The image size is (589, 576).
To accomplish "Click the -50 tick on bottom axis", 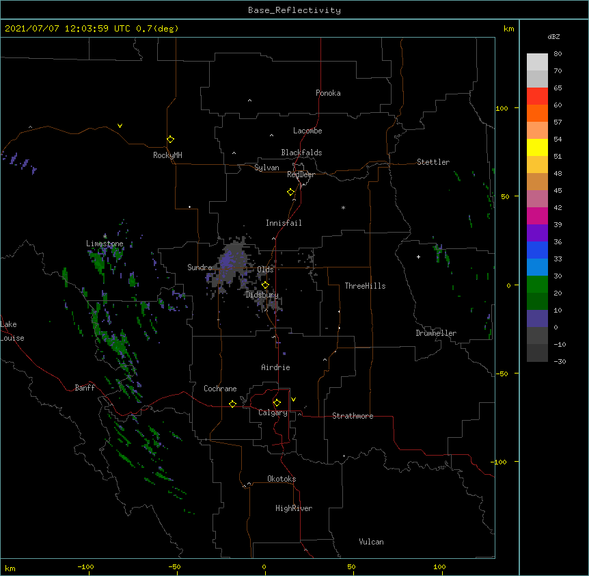I will click(174, 566).
